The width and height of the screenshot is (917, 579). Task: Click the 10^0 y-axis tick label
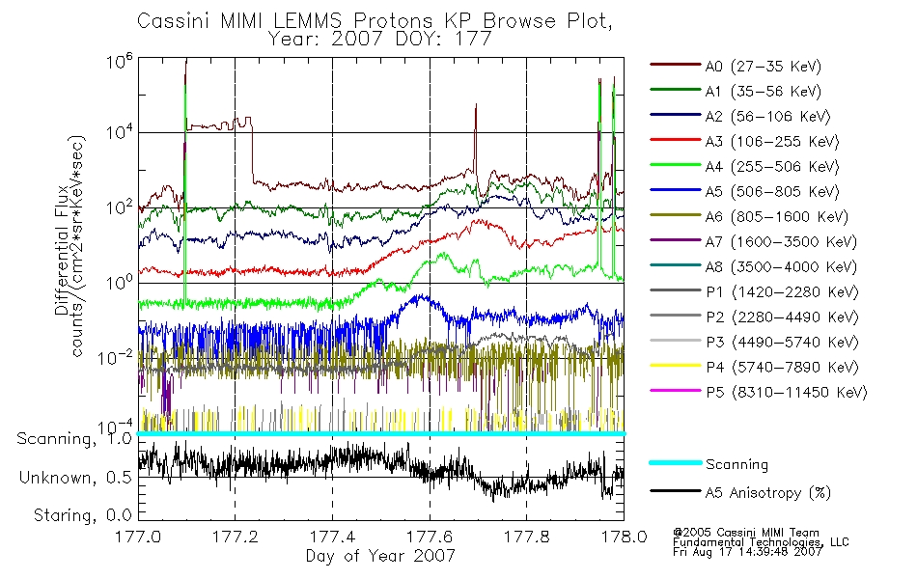[x=120, y=283]
